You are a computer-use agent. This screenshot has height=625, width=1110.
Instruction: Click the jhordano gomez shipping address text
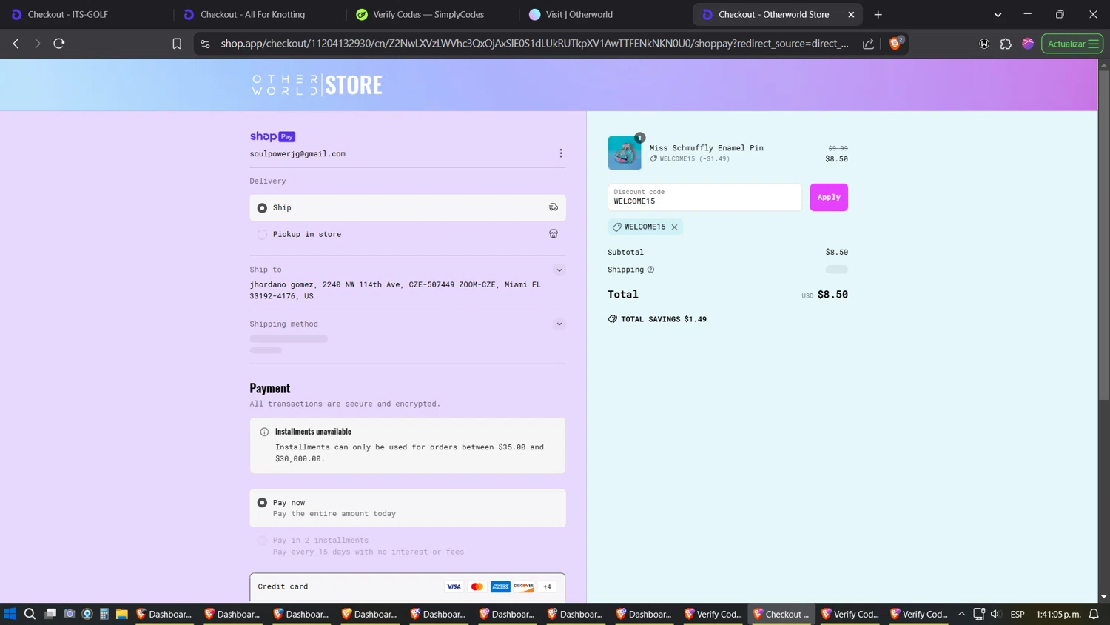(395, 290)
